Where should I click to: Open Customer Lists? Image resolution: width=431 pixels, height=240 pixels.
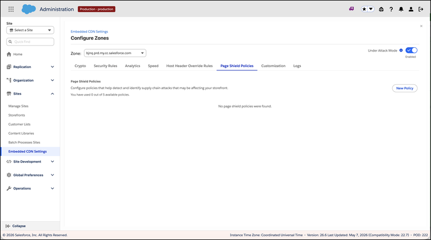(19, 124)
